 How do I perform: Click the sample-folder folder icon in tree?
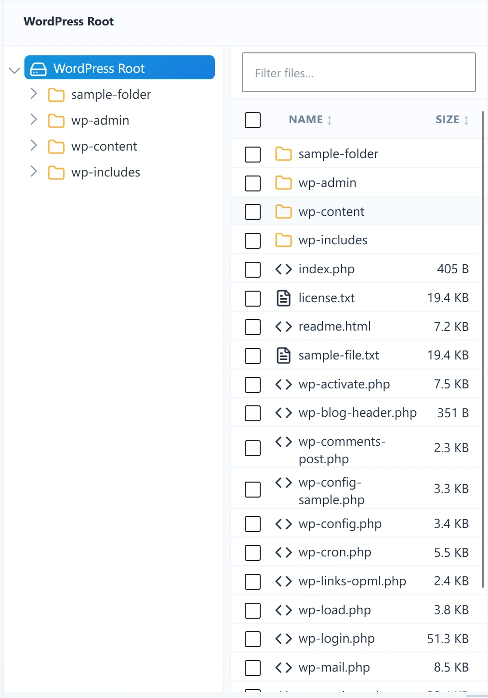tap(56, 95)
